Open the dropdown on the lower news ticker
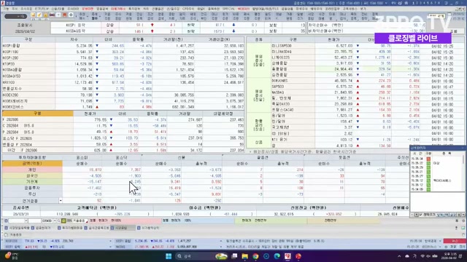This screenshot has width=467, height=262. [x=440, y=247]
